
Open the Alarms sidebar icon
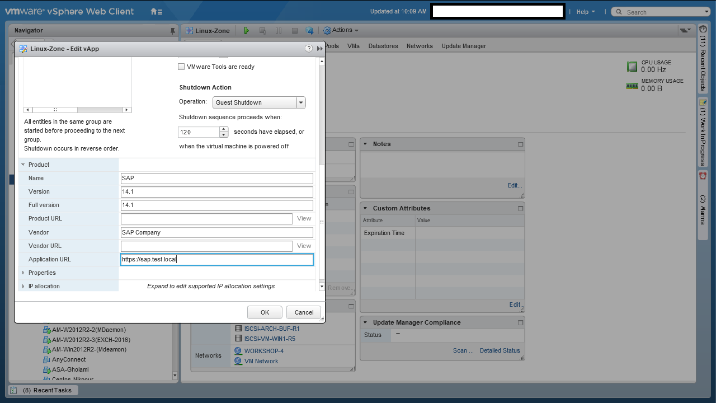point(703,176)
